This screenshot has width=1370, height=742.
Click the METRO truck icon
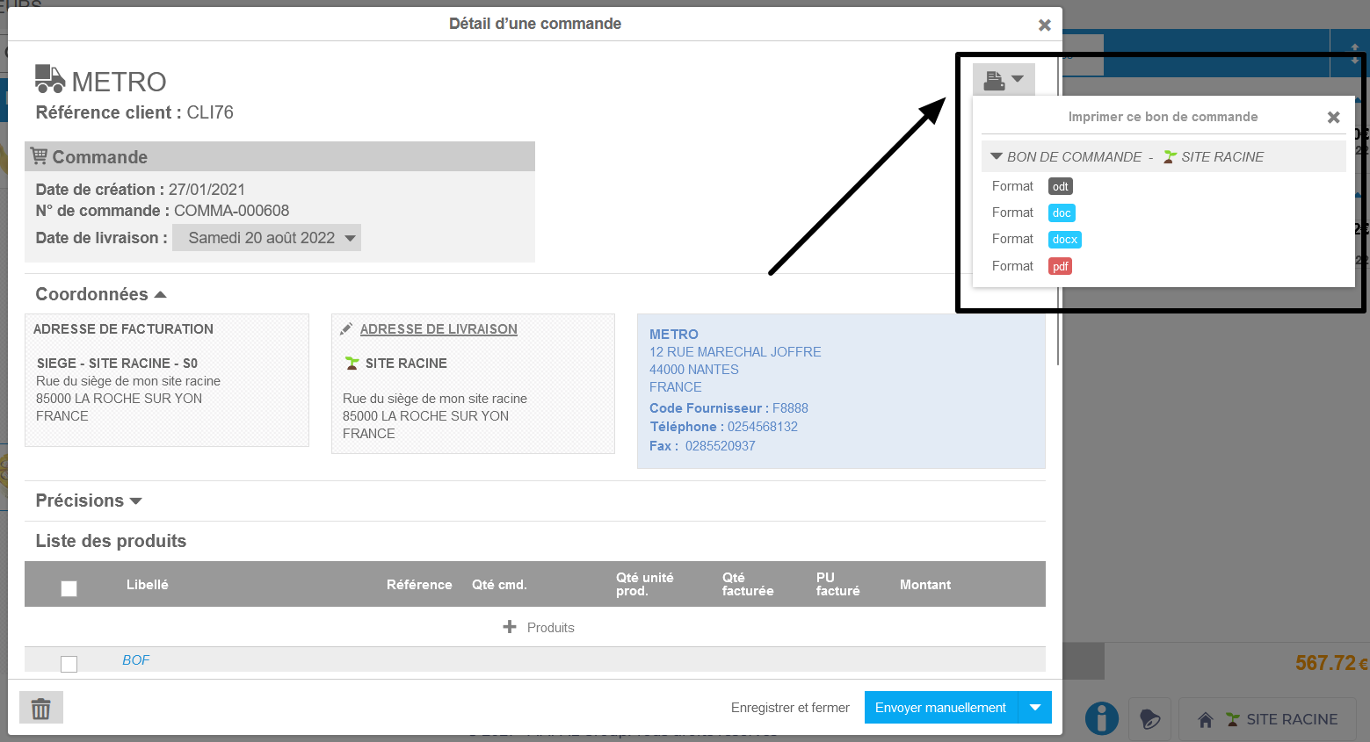(50, 79)
